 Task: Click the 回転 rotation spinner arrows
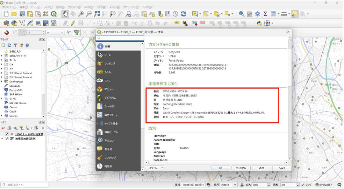(x=298, y=185)
